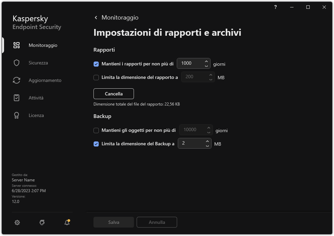Enable keeping Backup objects time limit
Screen dimensions: 334x236
click(96, 130)
